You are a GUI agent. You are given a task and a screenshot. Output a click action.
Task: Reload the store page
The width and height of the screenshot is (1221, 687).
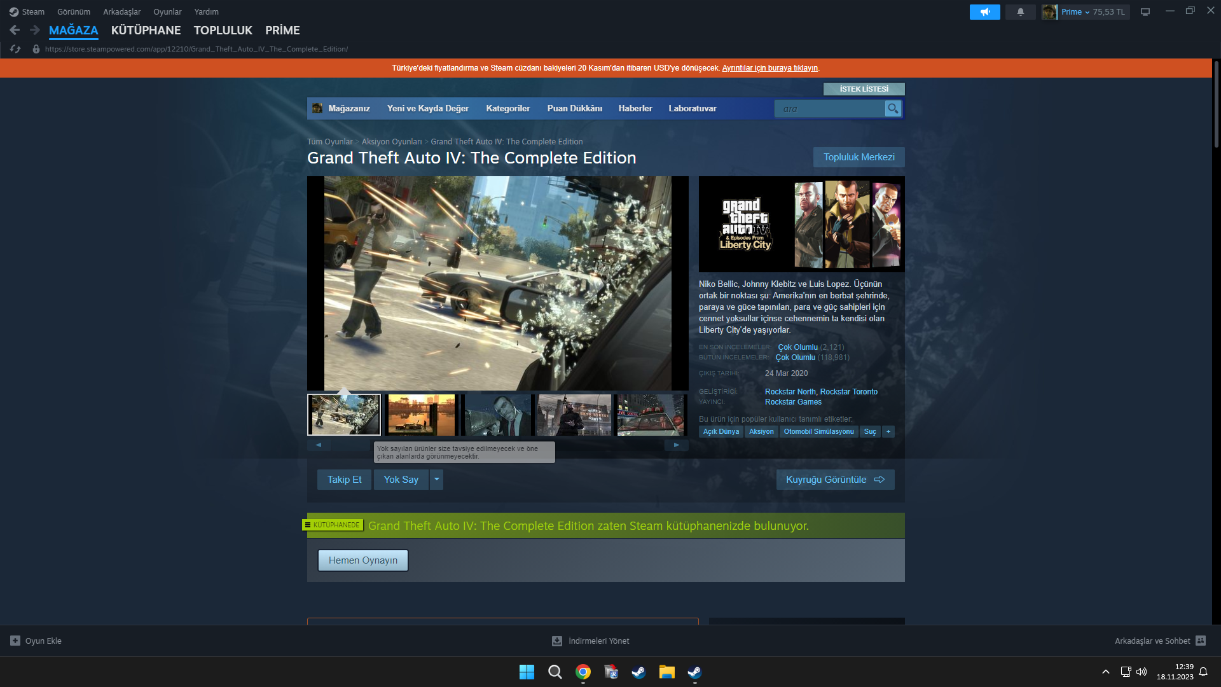(x=15, y=49)
